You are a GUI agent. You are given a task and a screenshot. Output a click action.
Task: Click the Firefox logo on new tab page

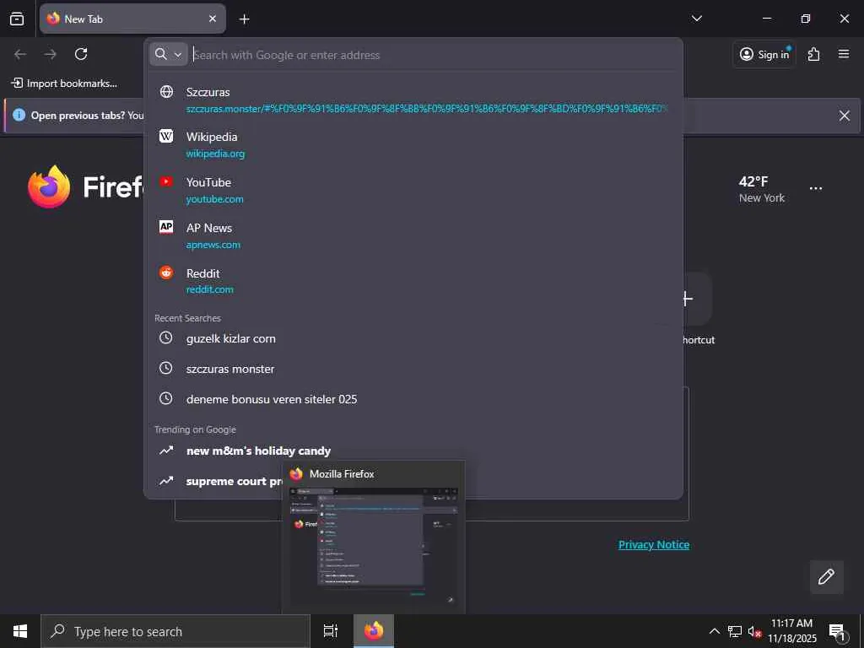pyautogui.click(x=49, y=187)
